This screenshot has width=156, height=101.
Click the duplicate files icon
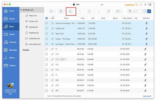point(108,11)
